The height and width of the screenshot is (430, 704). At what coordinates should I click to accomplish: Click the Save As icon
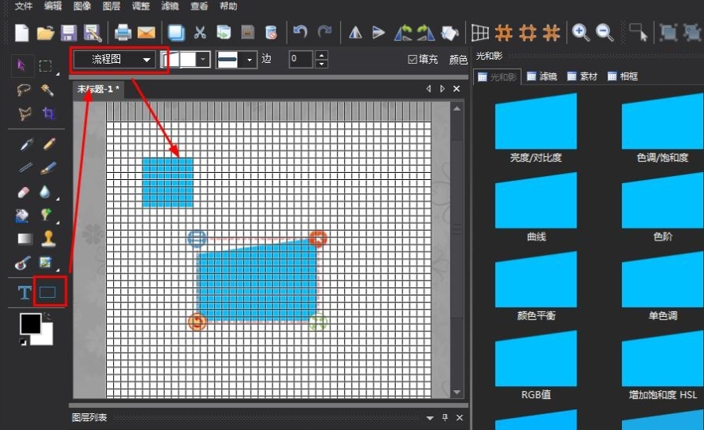pos(92,33)
